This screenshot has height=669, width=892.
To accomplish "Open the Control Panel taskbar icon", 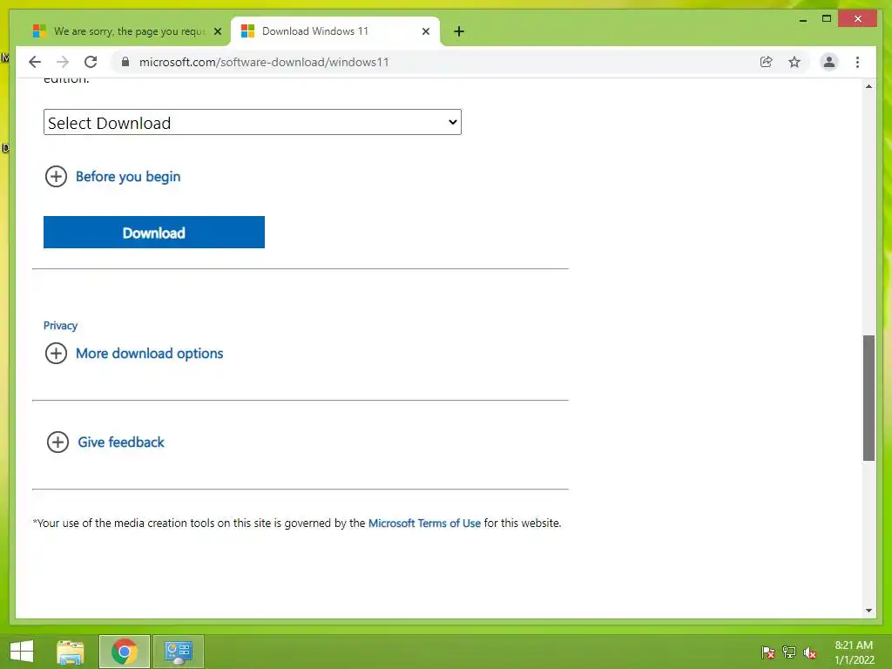I will pyautogui.click(x=178, y=652).
